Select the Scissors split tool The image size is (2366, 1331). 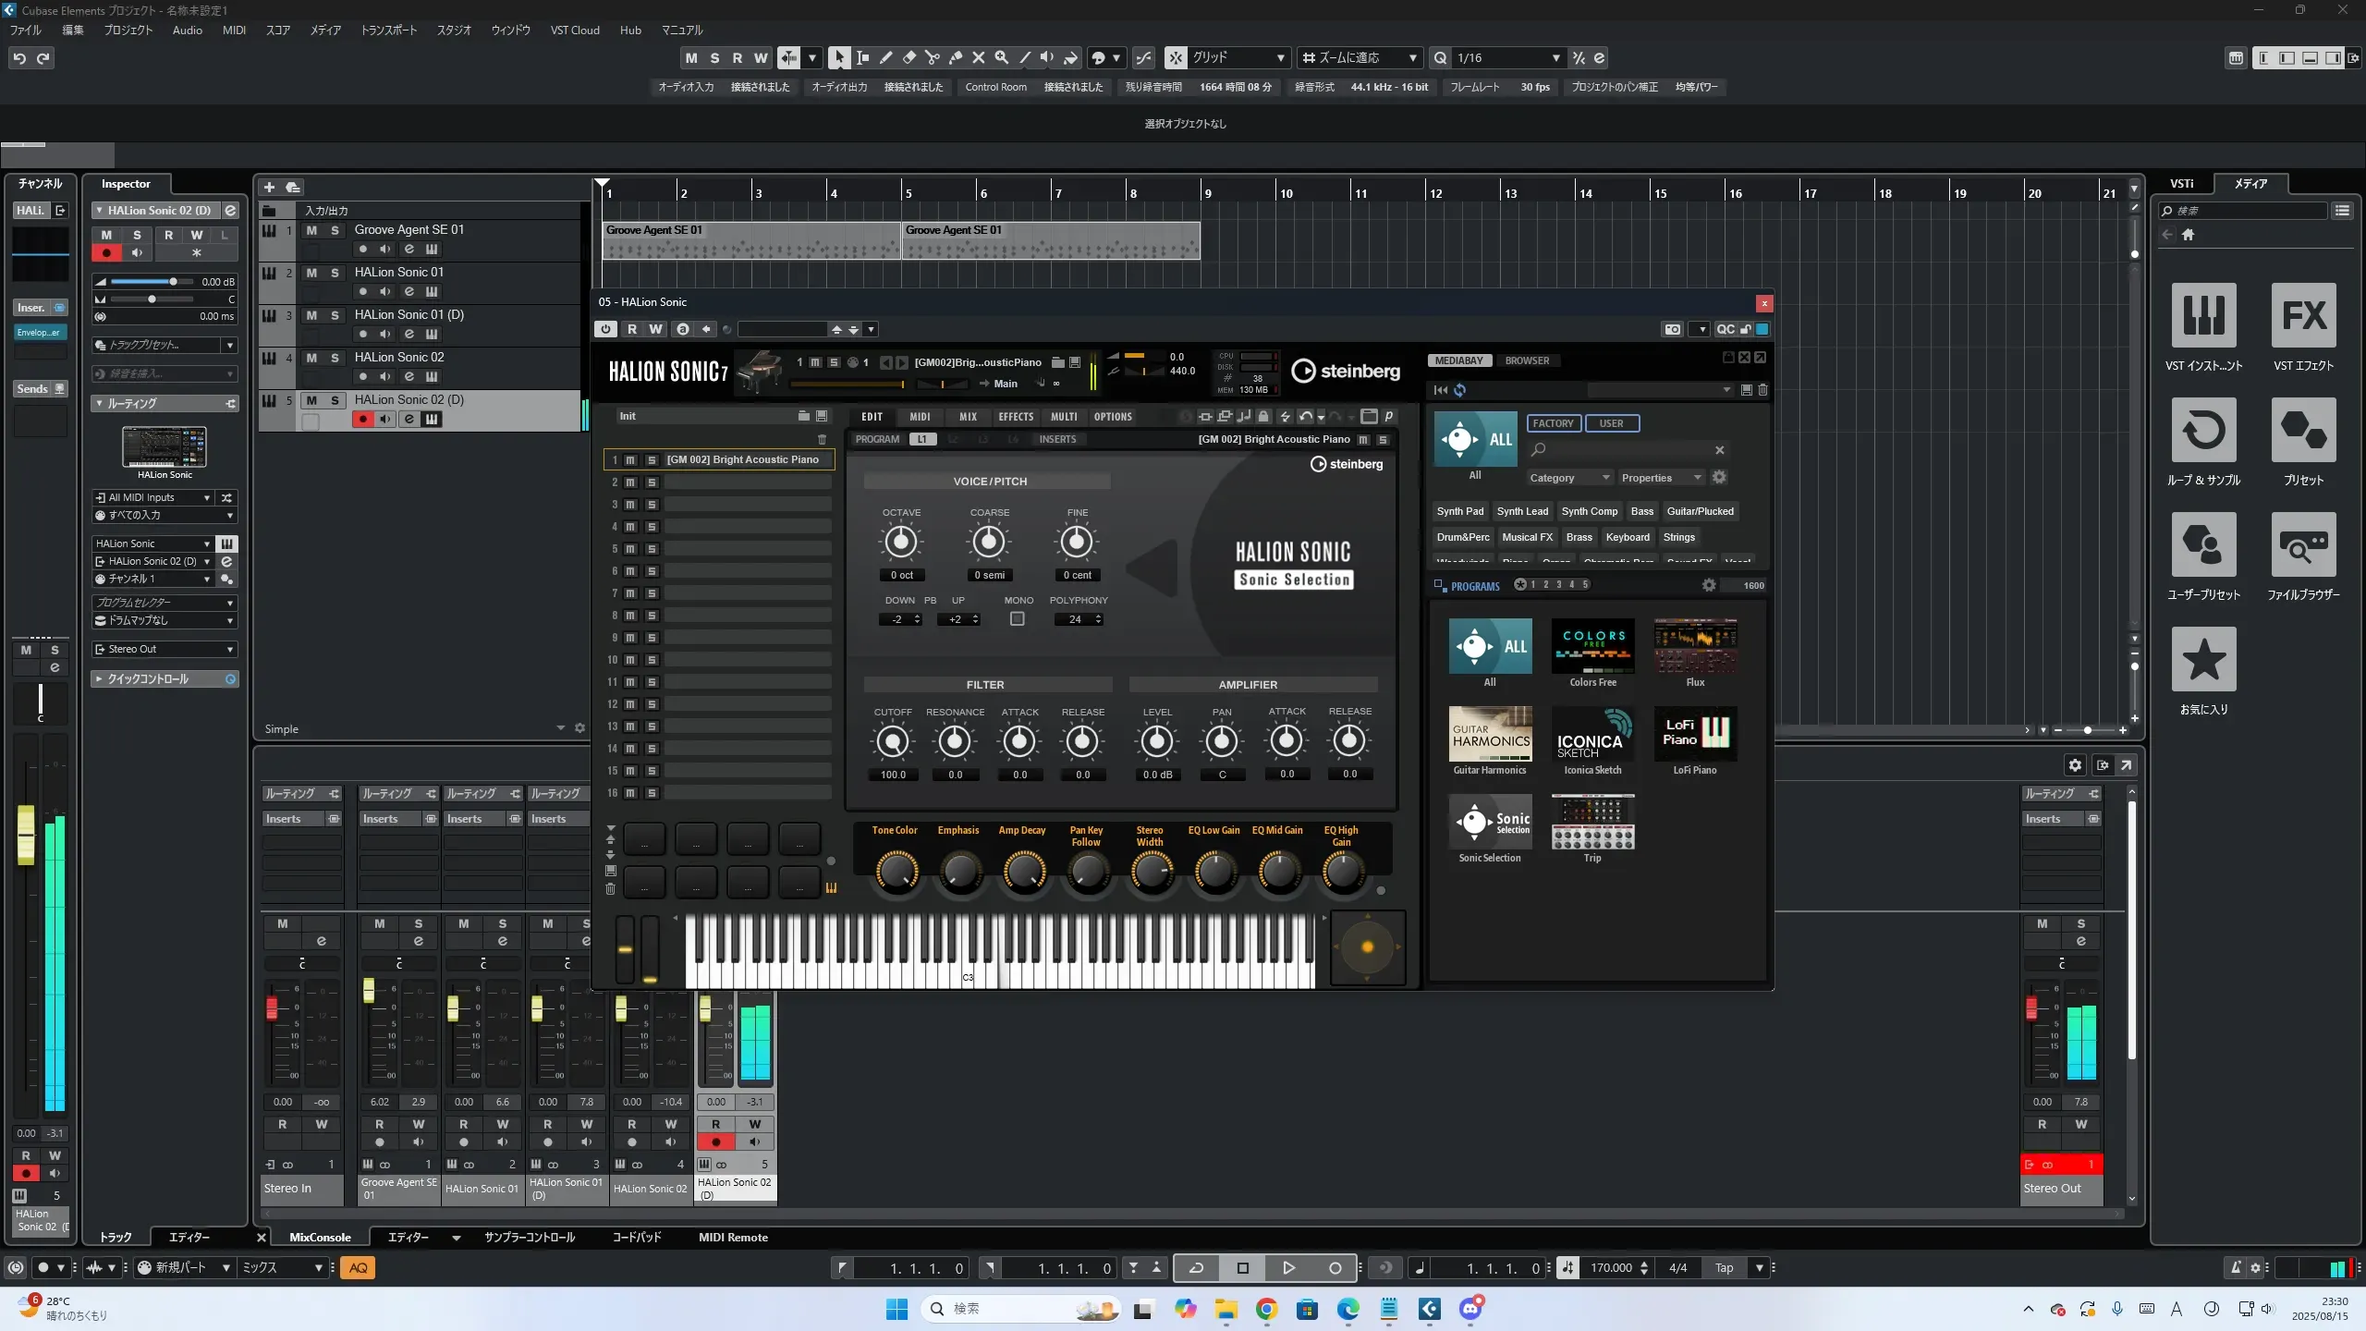tap(932, 58)
